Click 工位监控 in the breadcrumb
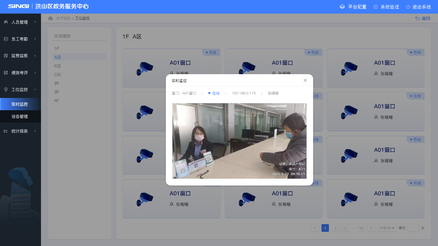 pos(82,18)
